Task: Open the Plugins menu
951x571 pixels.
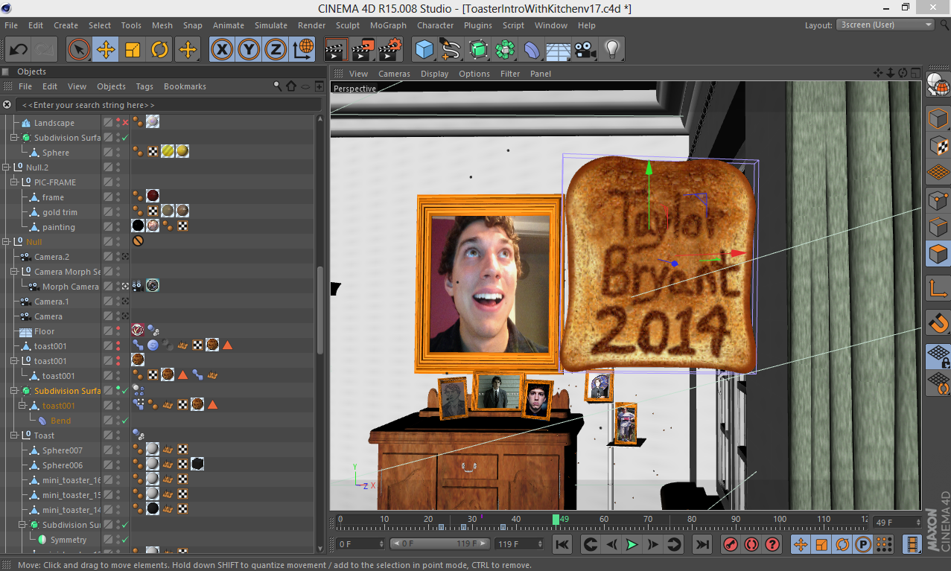Action: [478, 25]
